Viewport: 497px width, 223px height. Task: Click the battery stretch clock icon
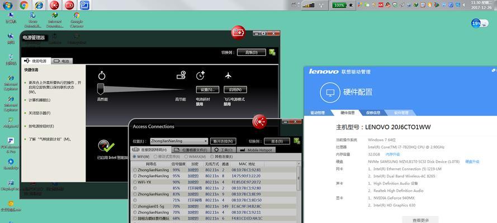coord(200,75)
